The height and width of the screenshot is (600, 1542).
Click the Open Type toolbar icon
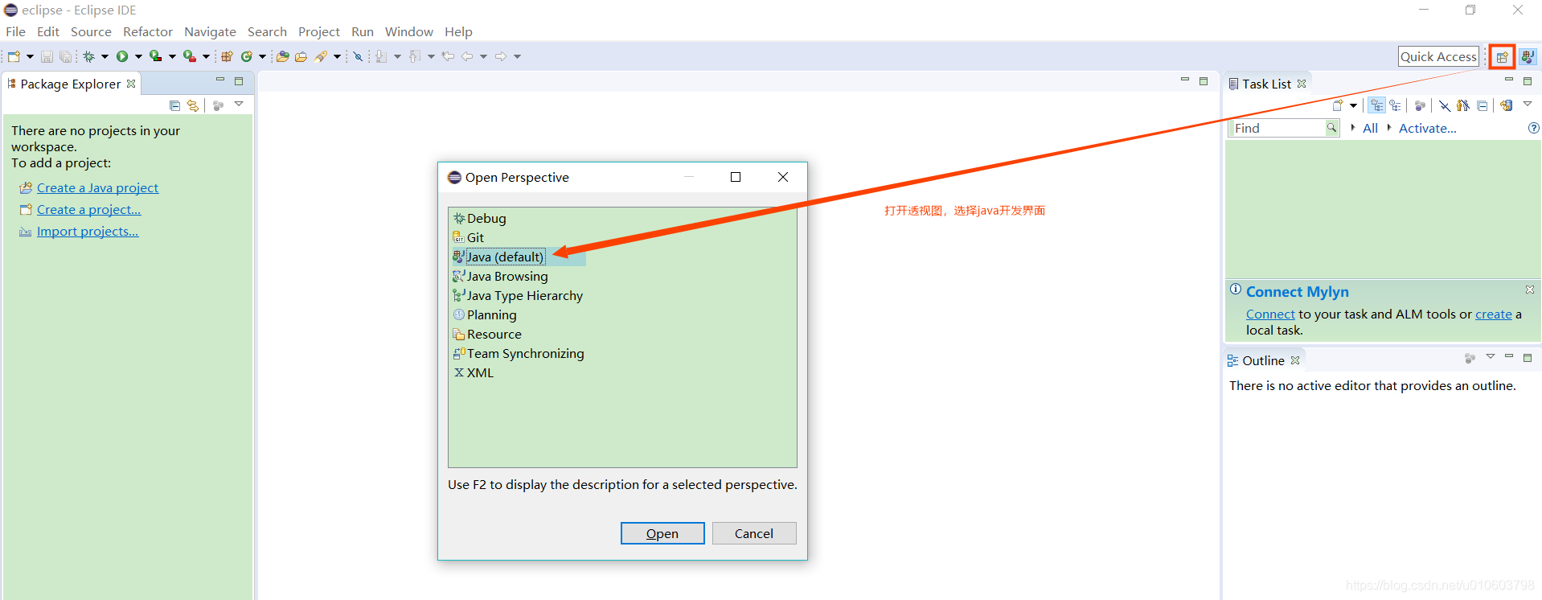click(282, 56)
